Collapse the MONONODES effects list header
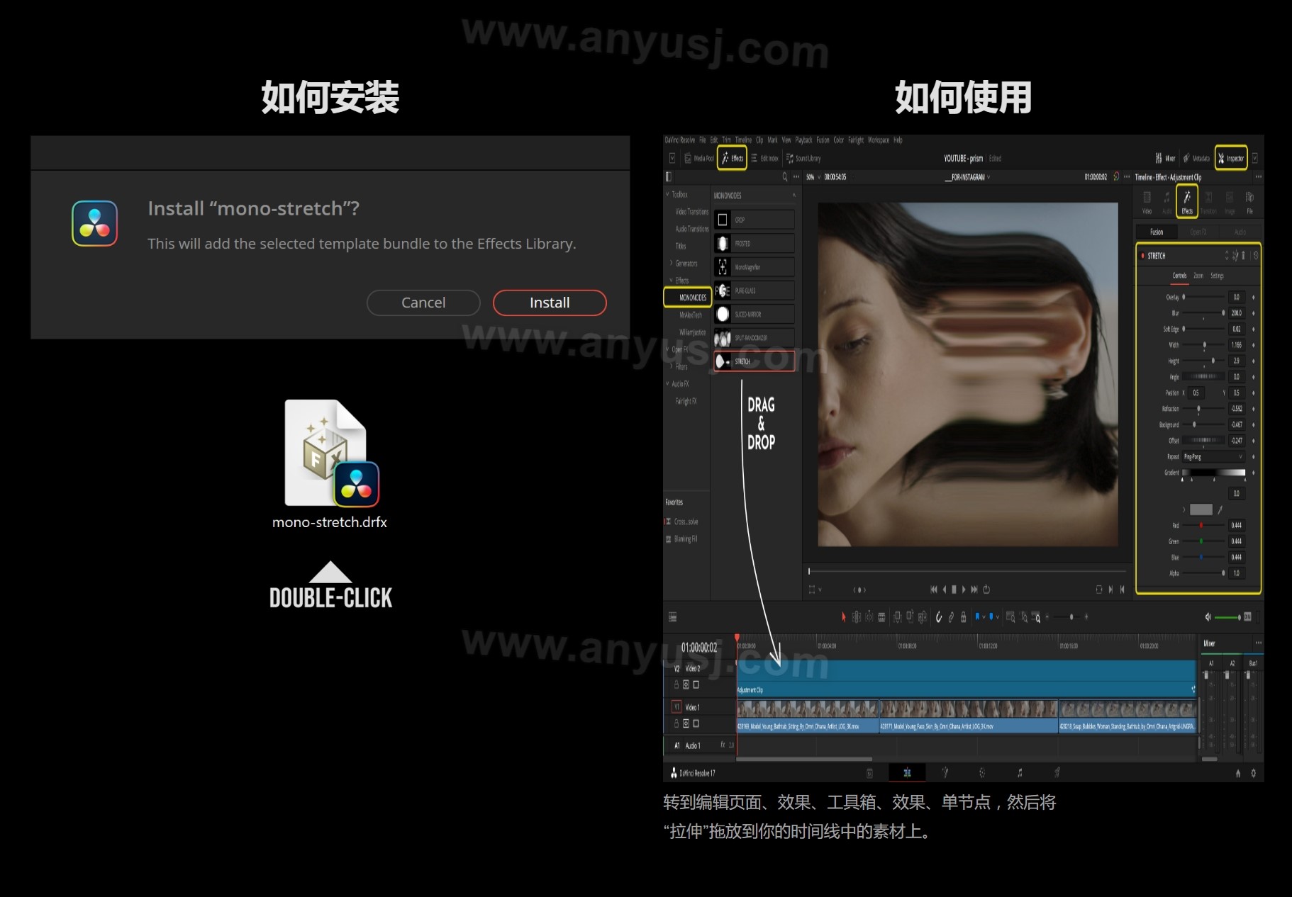Screen dimensions: 1292x897 [x=793, y=196]
